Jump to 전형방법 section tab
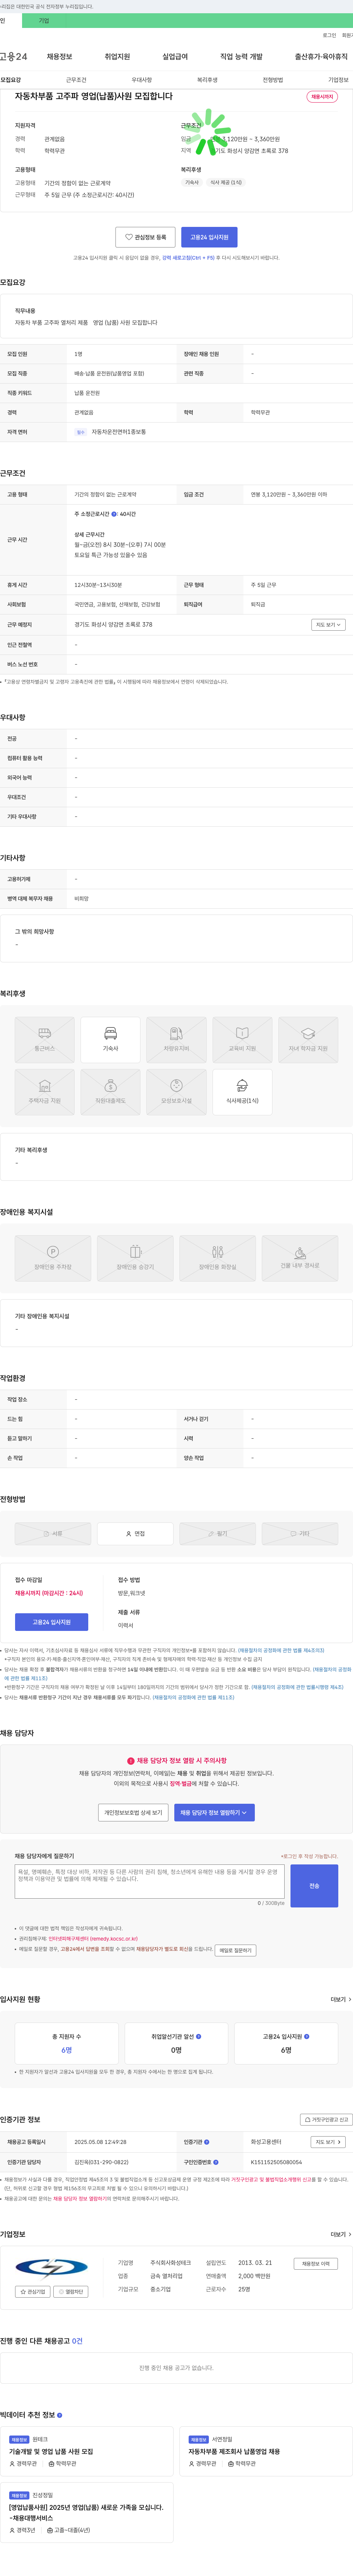353x2576 pixels. pyautogui.click(x=273, y=80)
